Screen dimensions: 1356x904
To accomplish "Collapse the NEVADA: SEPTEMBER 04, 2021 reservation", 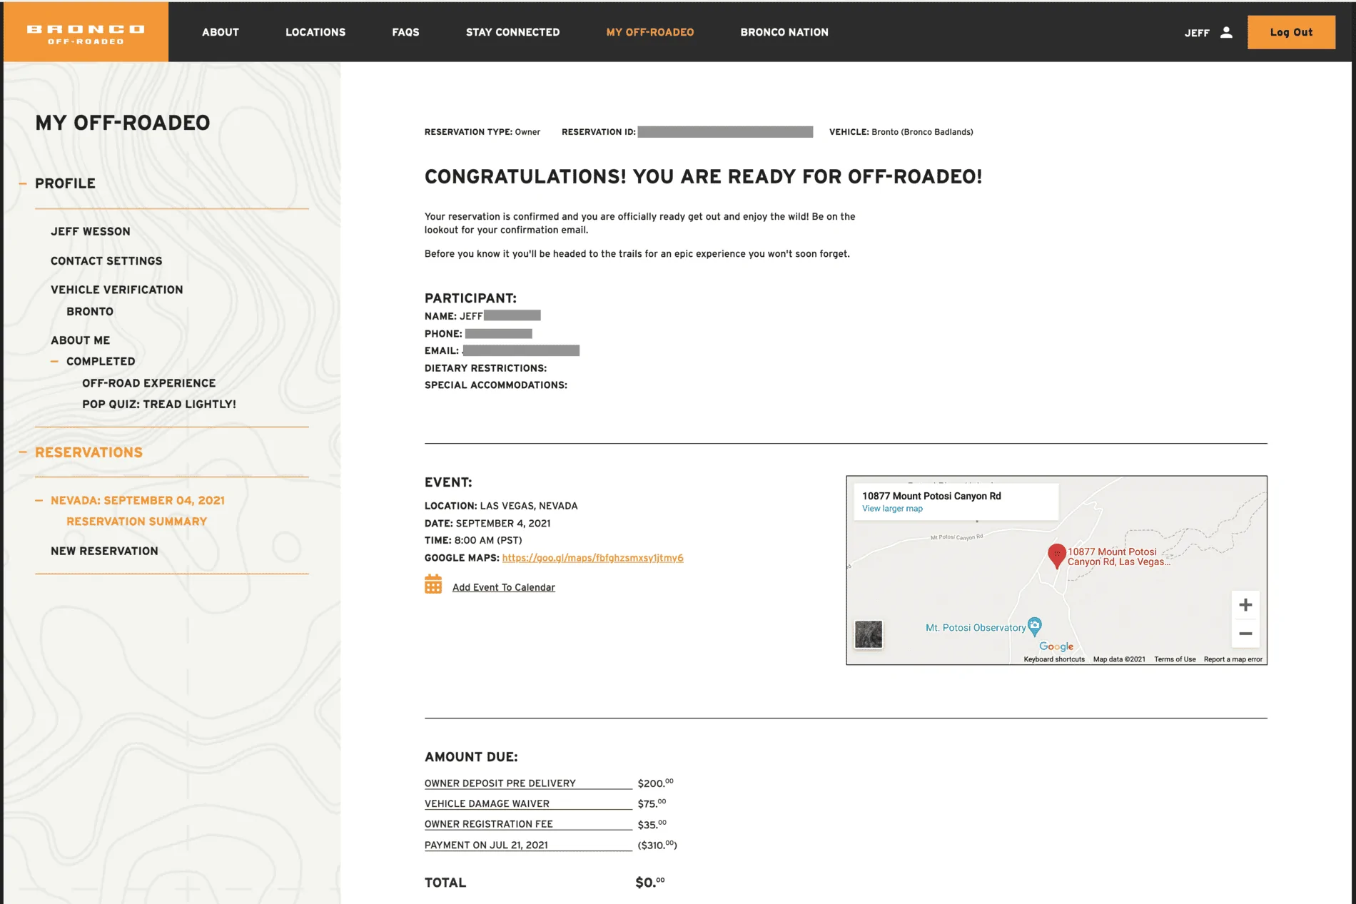I will pos(39,500).
